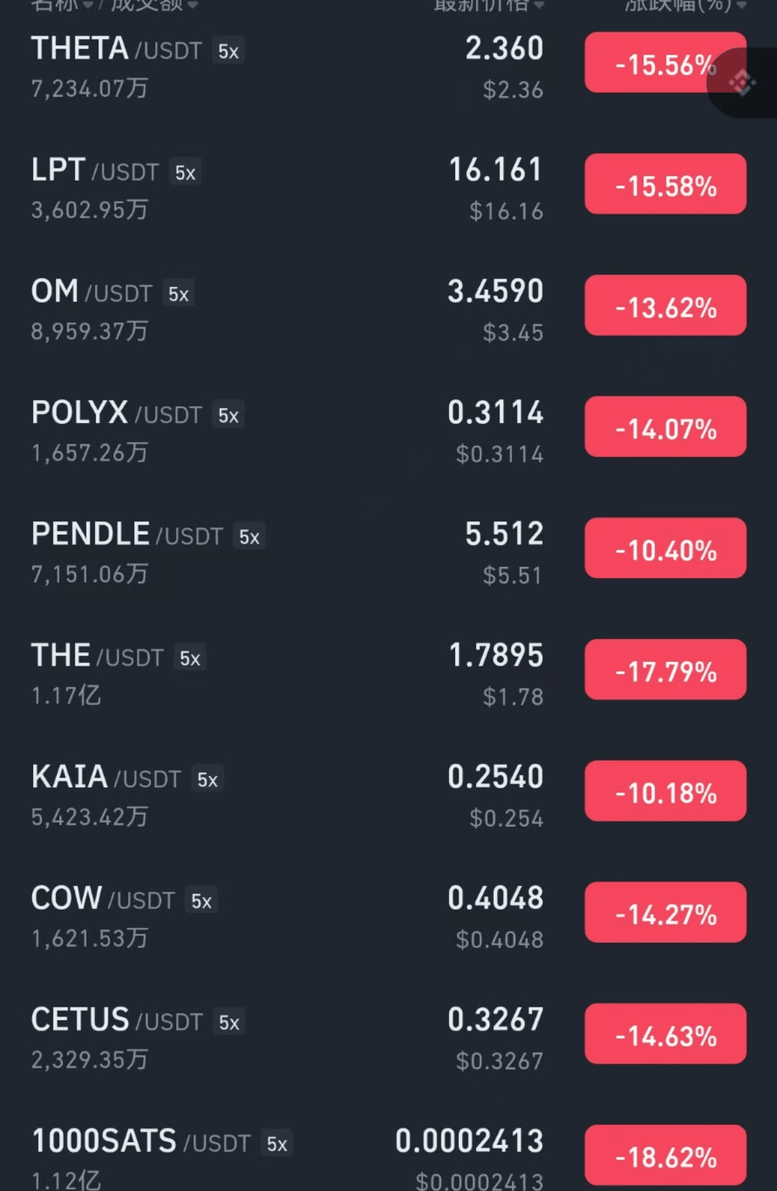Tap the 5x badge beside 1000SATS/USDT

point(277,1144)
